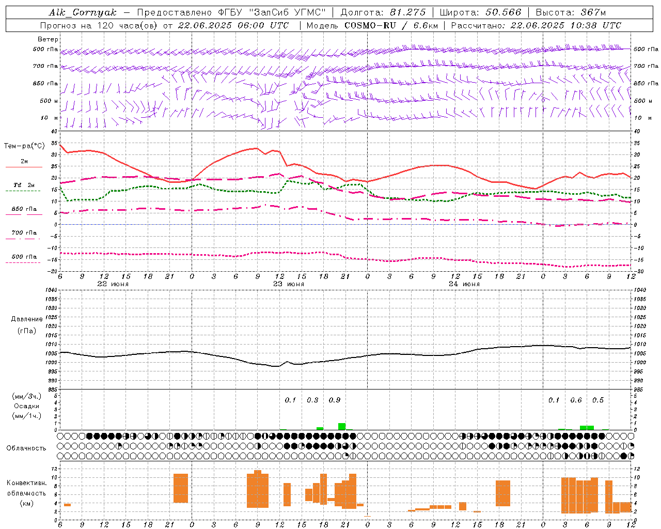This screenshot has width=661, height=529.
Task: Select the left 500 м wind level label
Action: [x=49, y=101]
